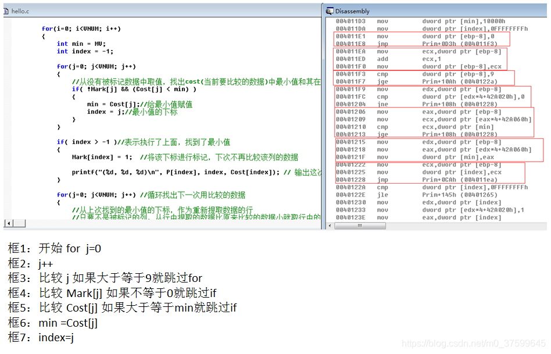Screen dimensions: 551x354
Task: Click the line 'int min = MV;'
Action: (x=81, y=44)
